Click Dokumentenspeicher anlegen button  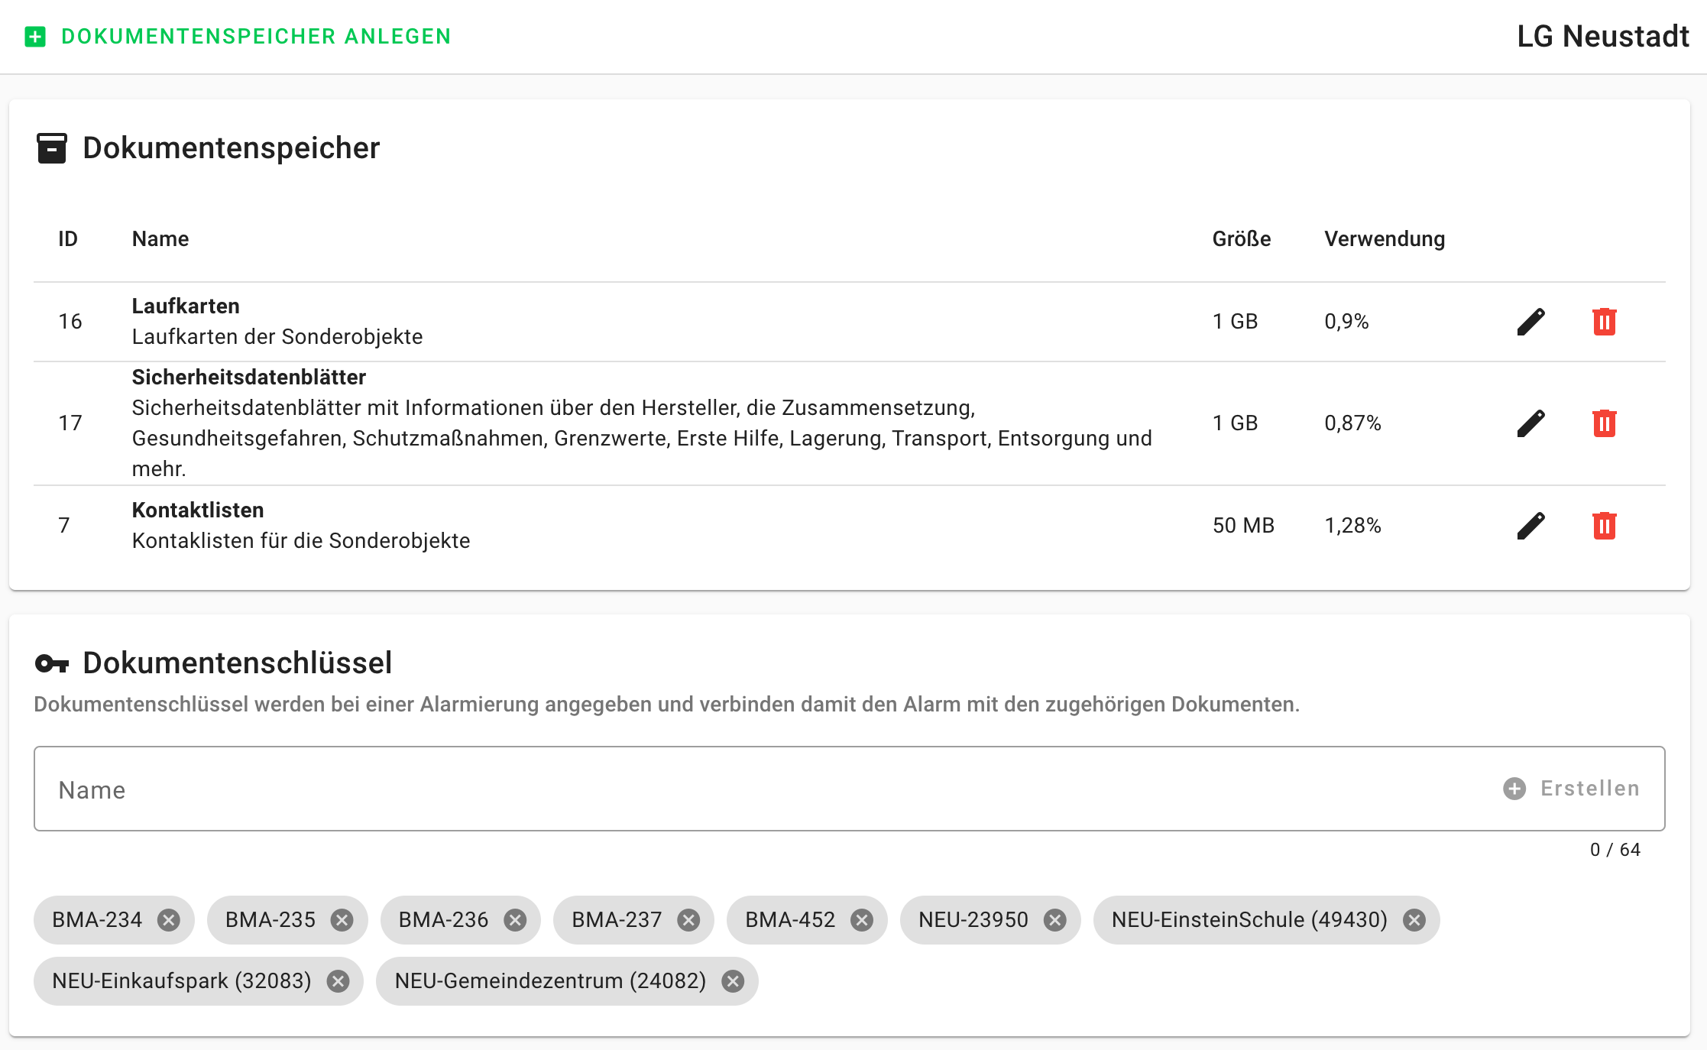255,37
